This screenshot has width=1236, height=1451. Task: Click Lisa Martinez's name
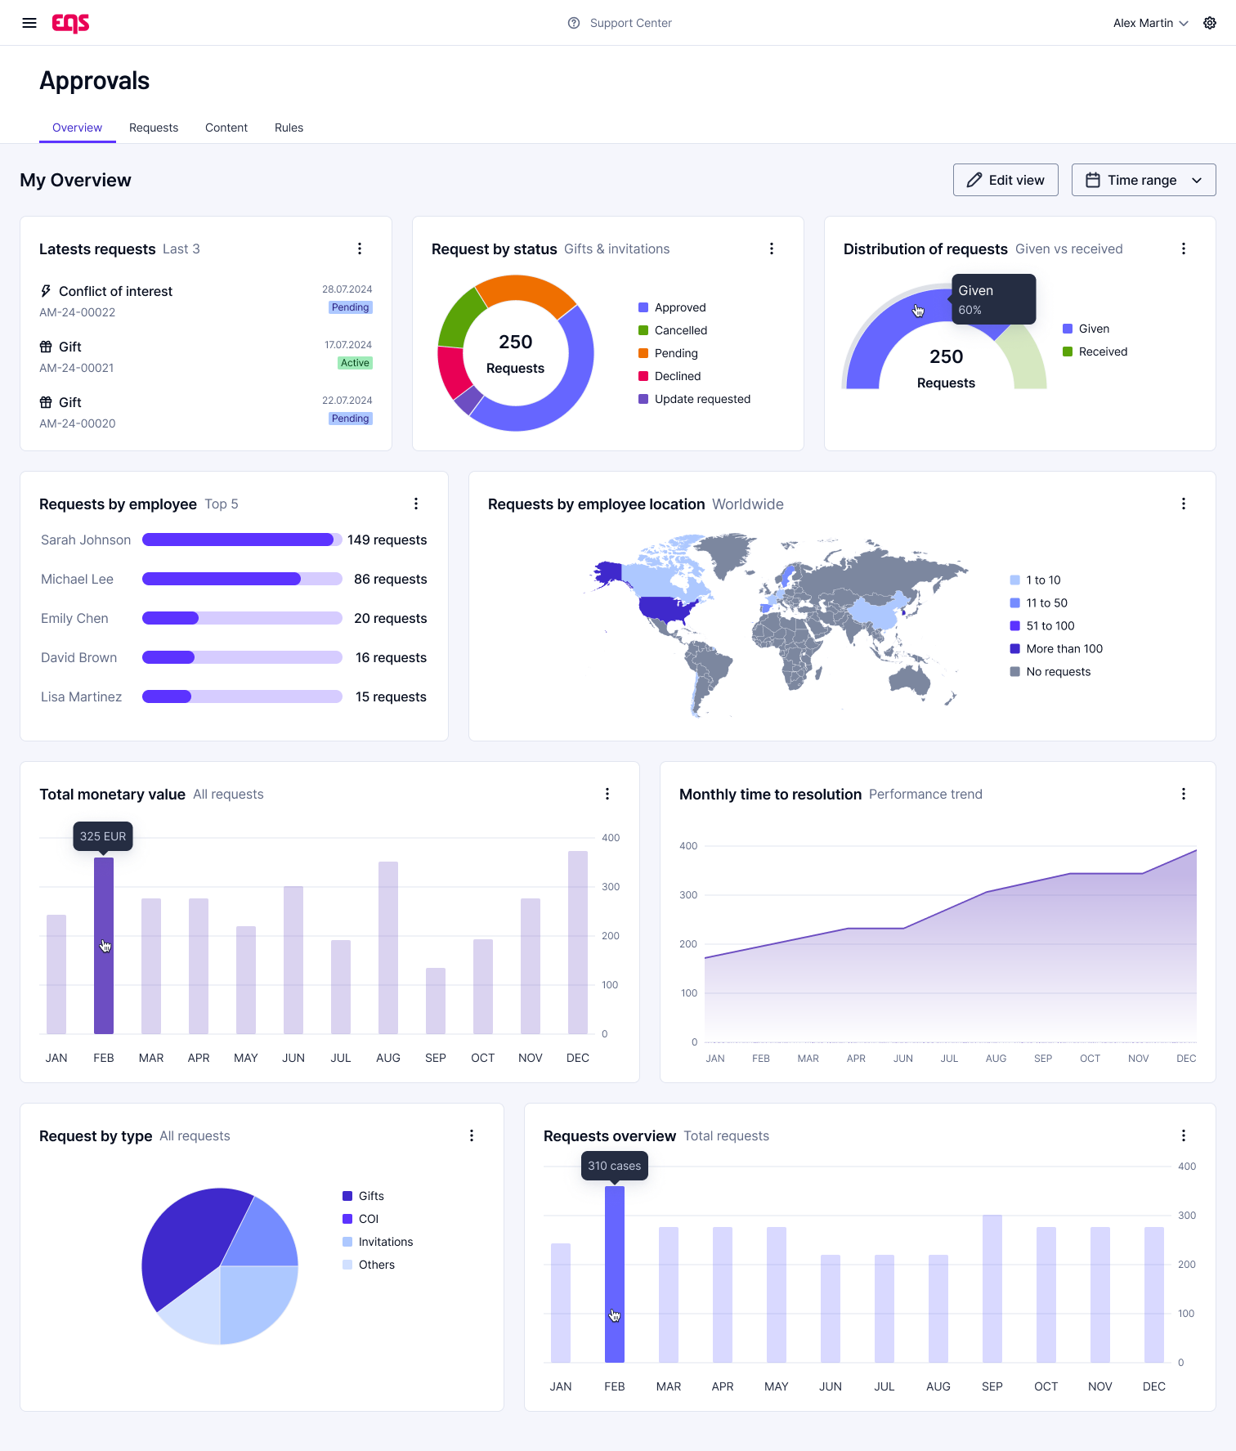point(81,696)
